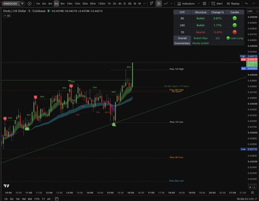Viewport: 259px width, 201px height.
Task: Open the ONDOUSD symbol search
Action: (x=10, y=3)
